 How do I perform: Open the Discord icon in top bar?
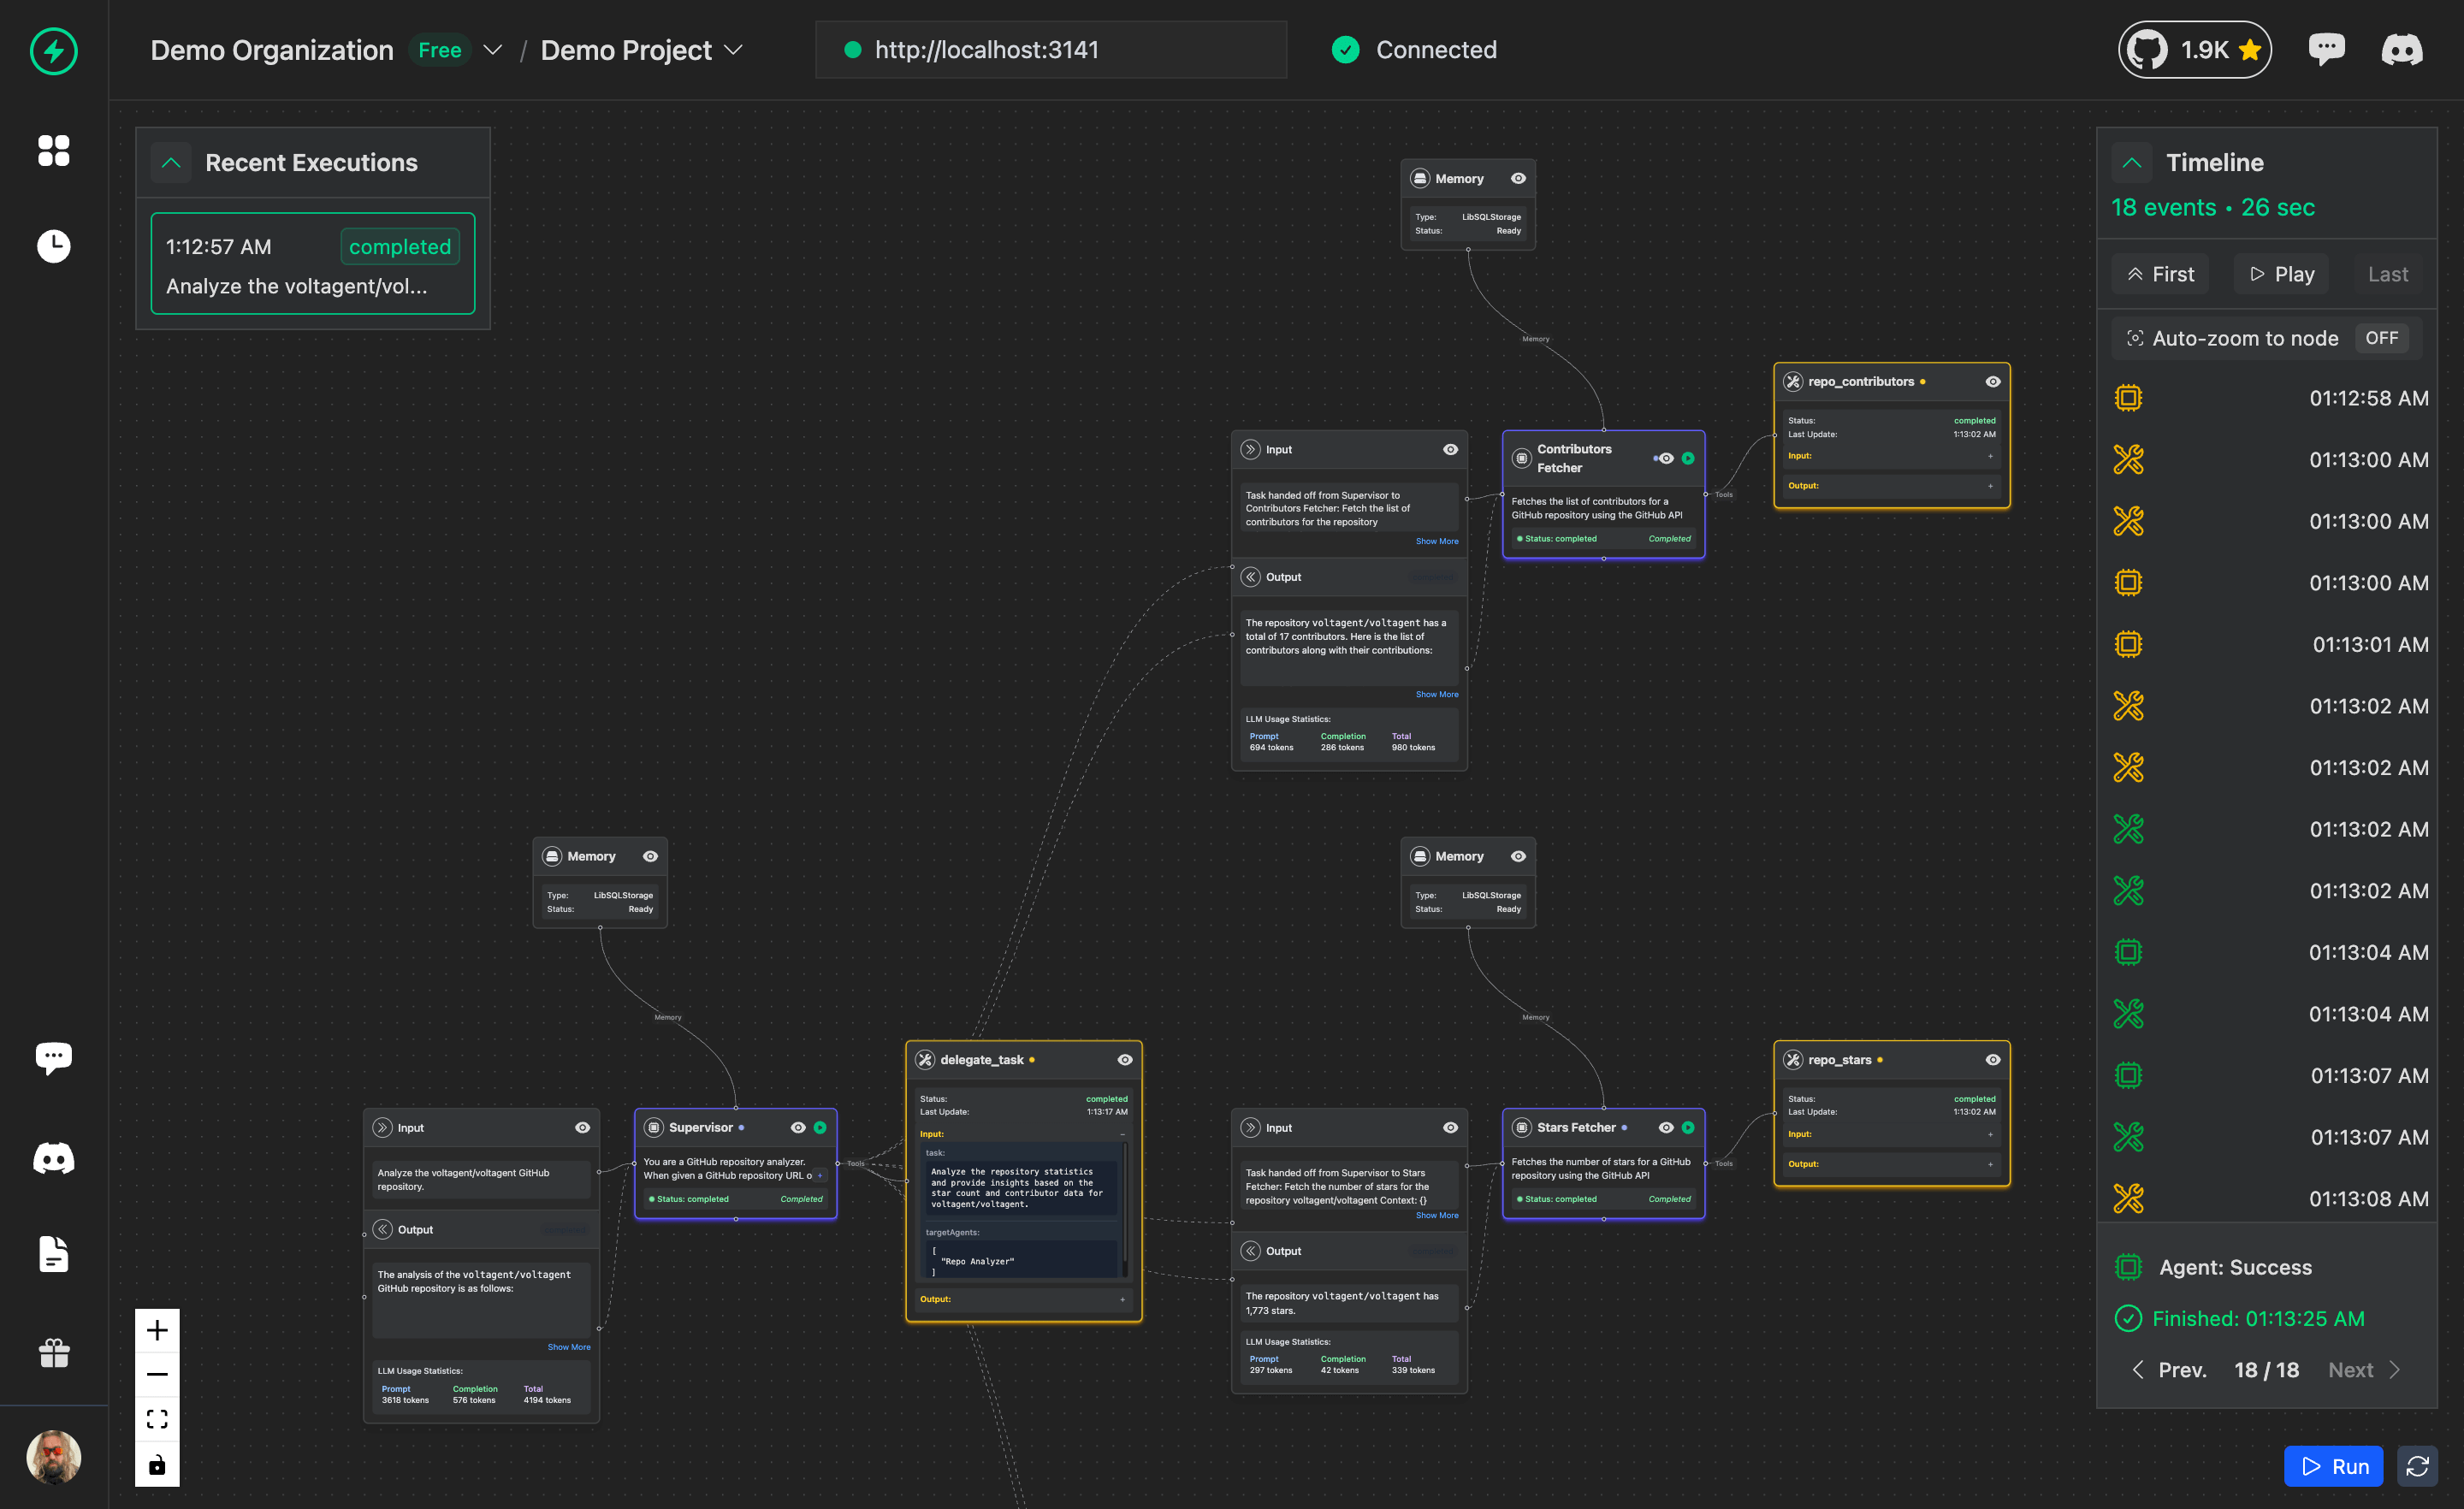click(2402, 50)
